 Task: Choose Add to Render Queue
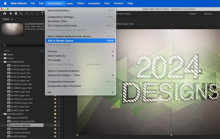(80, 41)
